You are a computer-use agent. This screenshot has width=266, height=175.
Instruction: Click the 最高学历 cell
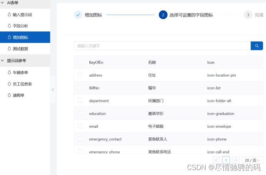pos(156,113)
